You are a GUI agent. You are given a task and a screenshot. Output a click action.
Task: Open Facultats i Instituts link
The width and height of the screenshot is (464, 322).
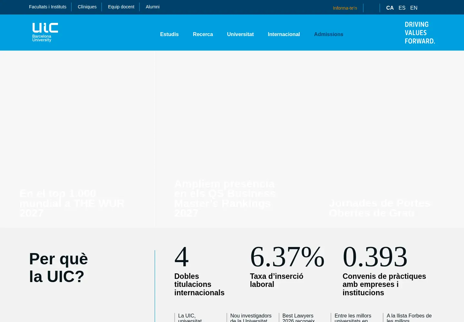48,7
